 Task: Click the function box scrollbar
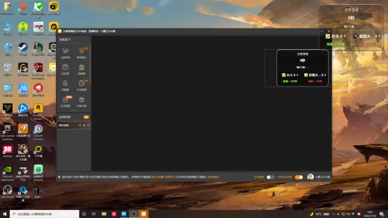(90, 65)
